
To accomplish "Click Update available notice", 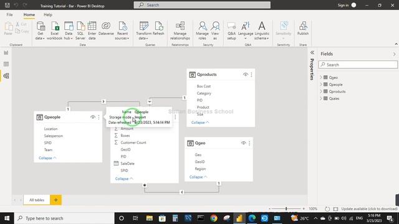I will [369, 209].
